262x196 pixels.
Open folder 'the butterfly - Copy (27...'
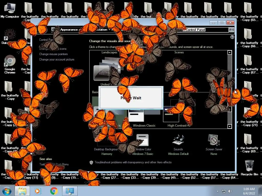(x=110, y=176)
